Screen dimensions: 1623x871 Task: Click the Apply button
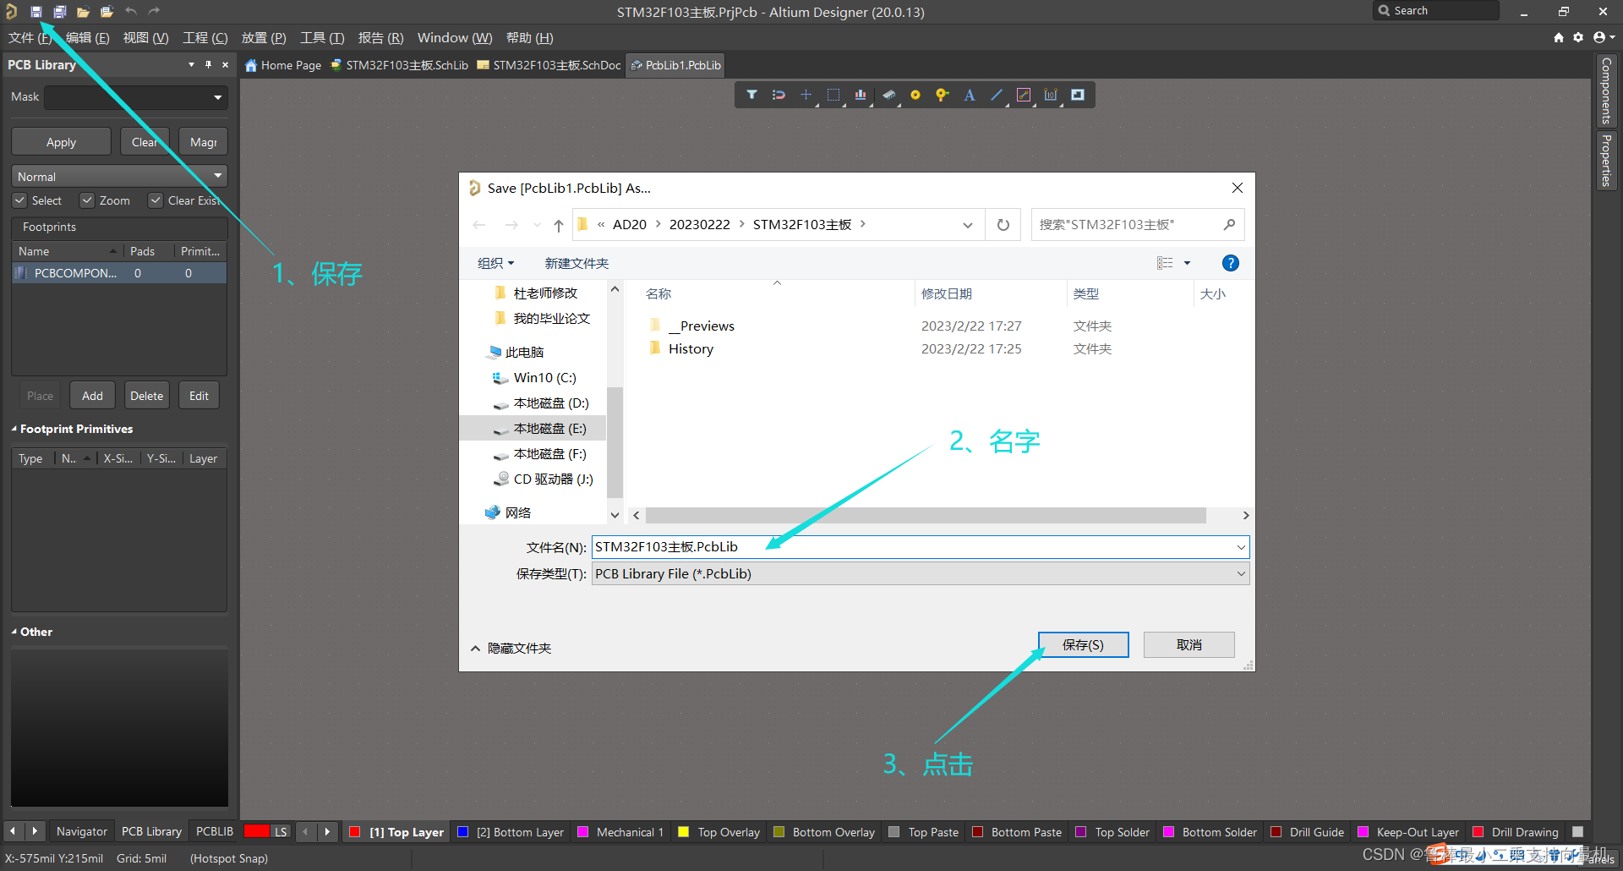point(61,142)
